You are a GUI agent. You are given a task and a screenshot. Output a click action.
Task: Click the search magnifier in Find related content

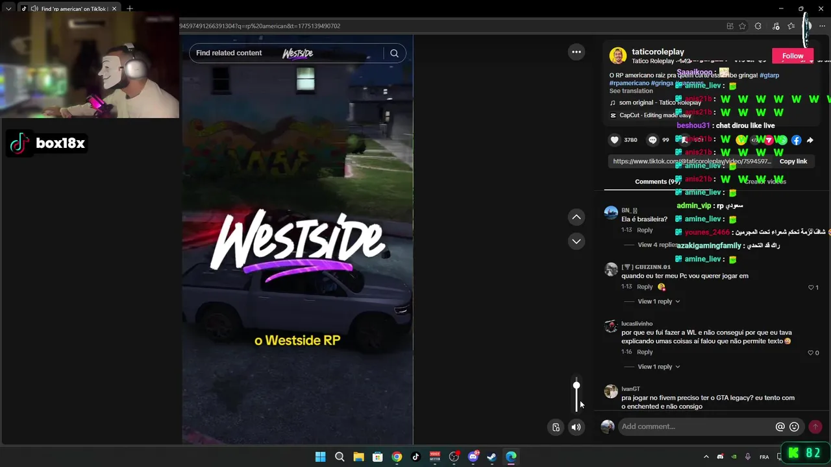[x=394, y=53]
